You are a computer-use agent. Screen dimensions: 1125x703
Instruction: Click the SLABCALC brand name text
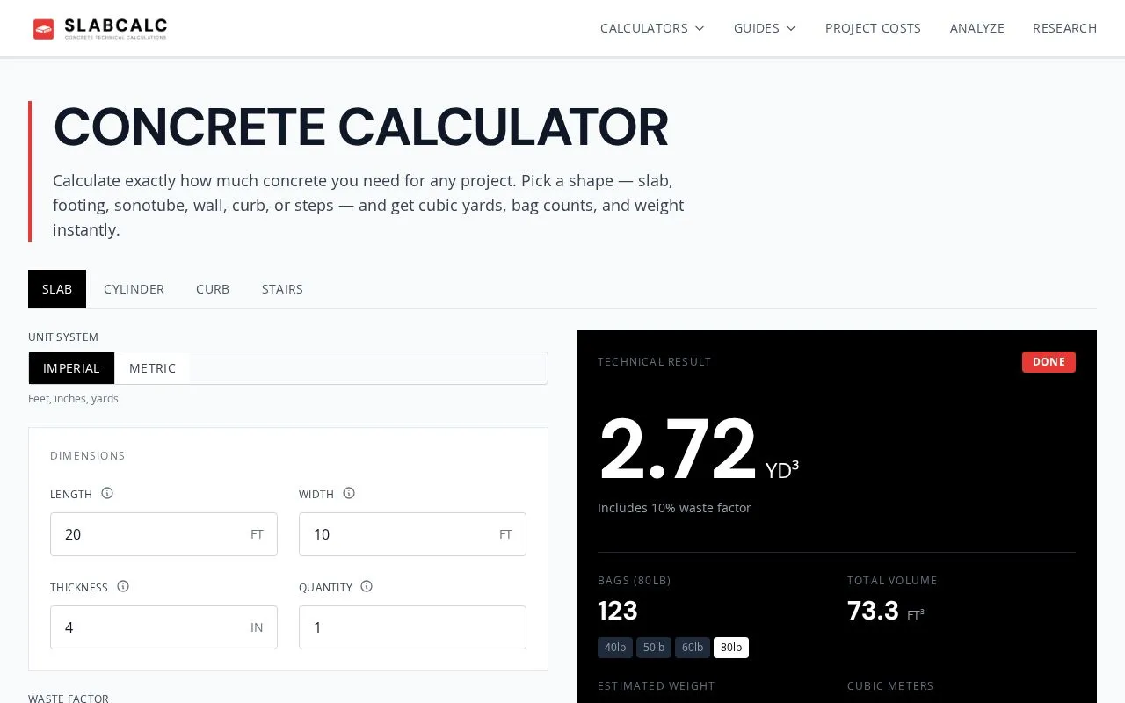(x=115, y=26)
